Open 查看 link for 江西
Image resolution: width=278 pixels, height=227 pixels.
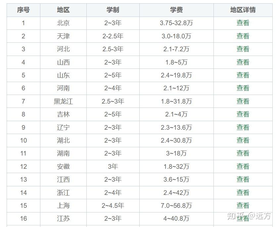(x=243, y=179)
